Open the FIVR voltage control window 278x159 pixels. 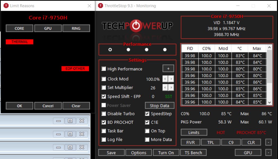pyautogui.click(x=190, y=142)
